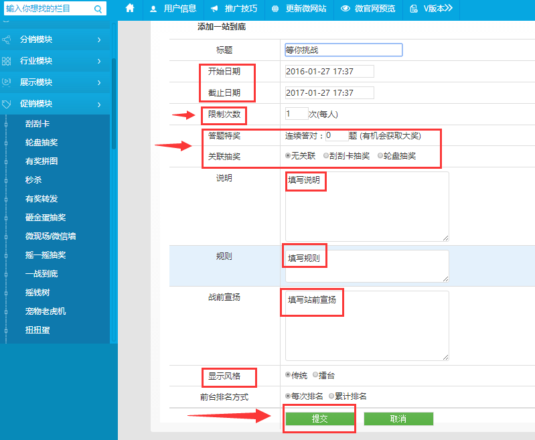
Task: Click the grid icon next to 行业模块
Action: [7, 61]
